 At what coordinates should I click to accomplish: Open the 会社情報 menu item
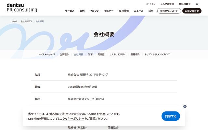click(x=124, y=11)
